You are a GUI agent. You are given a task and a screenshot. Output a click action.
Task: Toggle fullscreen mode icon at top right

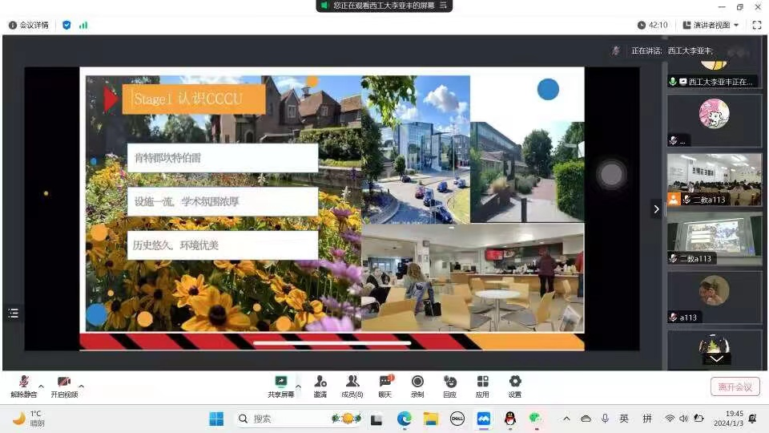pyautogui.click(x=757, y=25)
